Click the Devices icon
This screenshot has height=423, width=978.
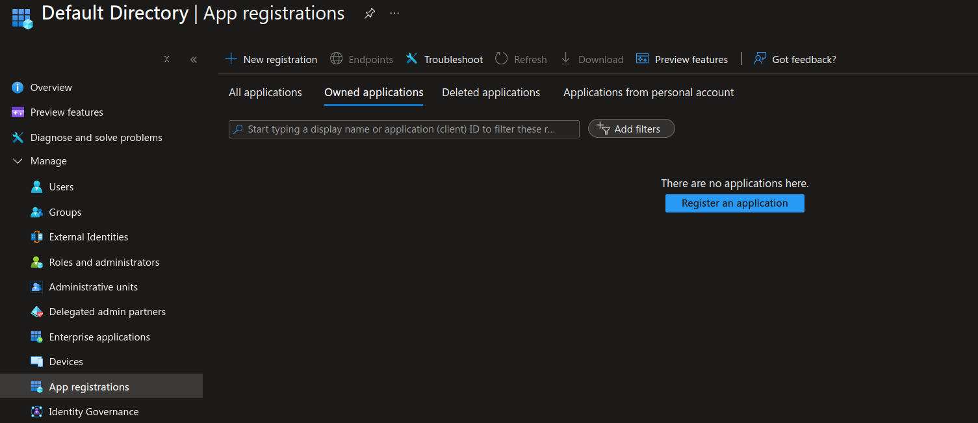[36, 362]
